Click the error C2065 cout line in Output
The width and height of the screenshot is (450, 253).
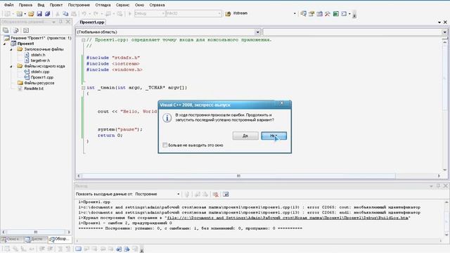point(249,207)
